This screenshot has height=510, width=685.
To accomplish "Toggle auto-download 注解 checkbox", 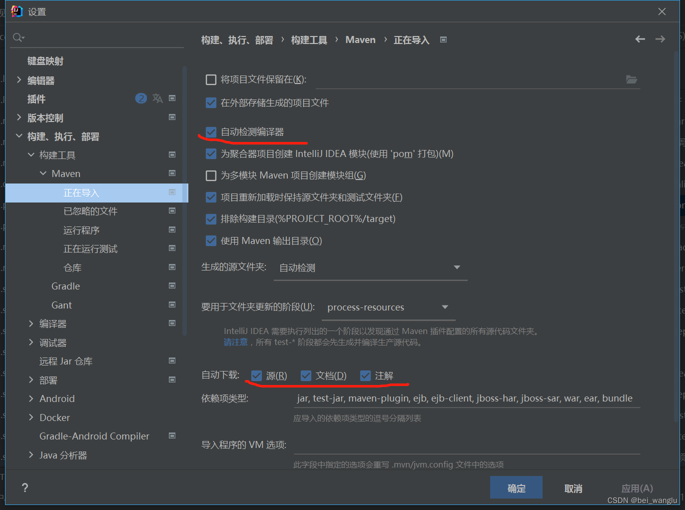I will [x=366, y=375].
